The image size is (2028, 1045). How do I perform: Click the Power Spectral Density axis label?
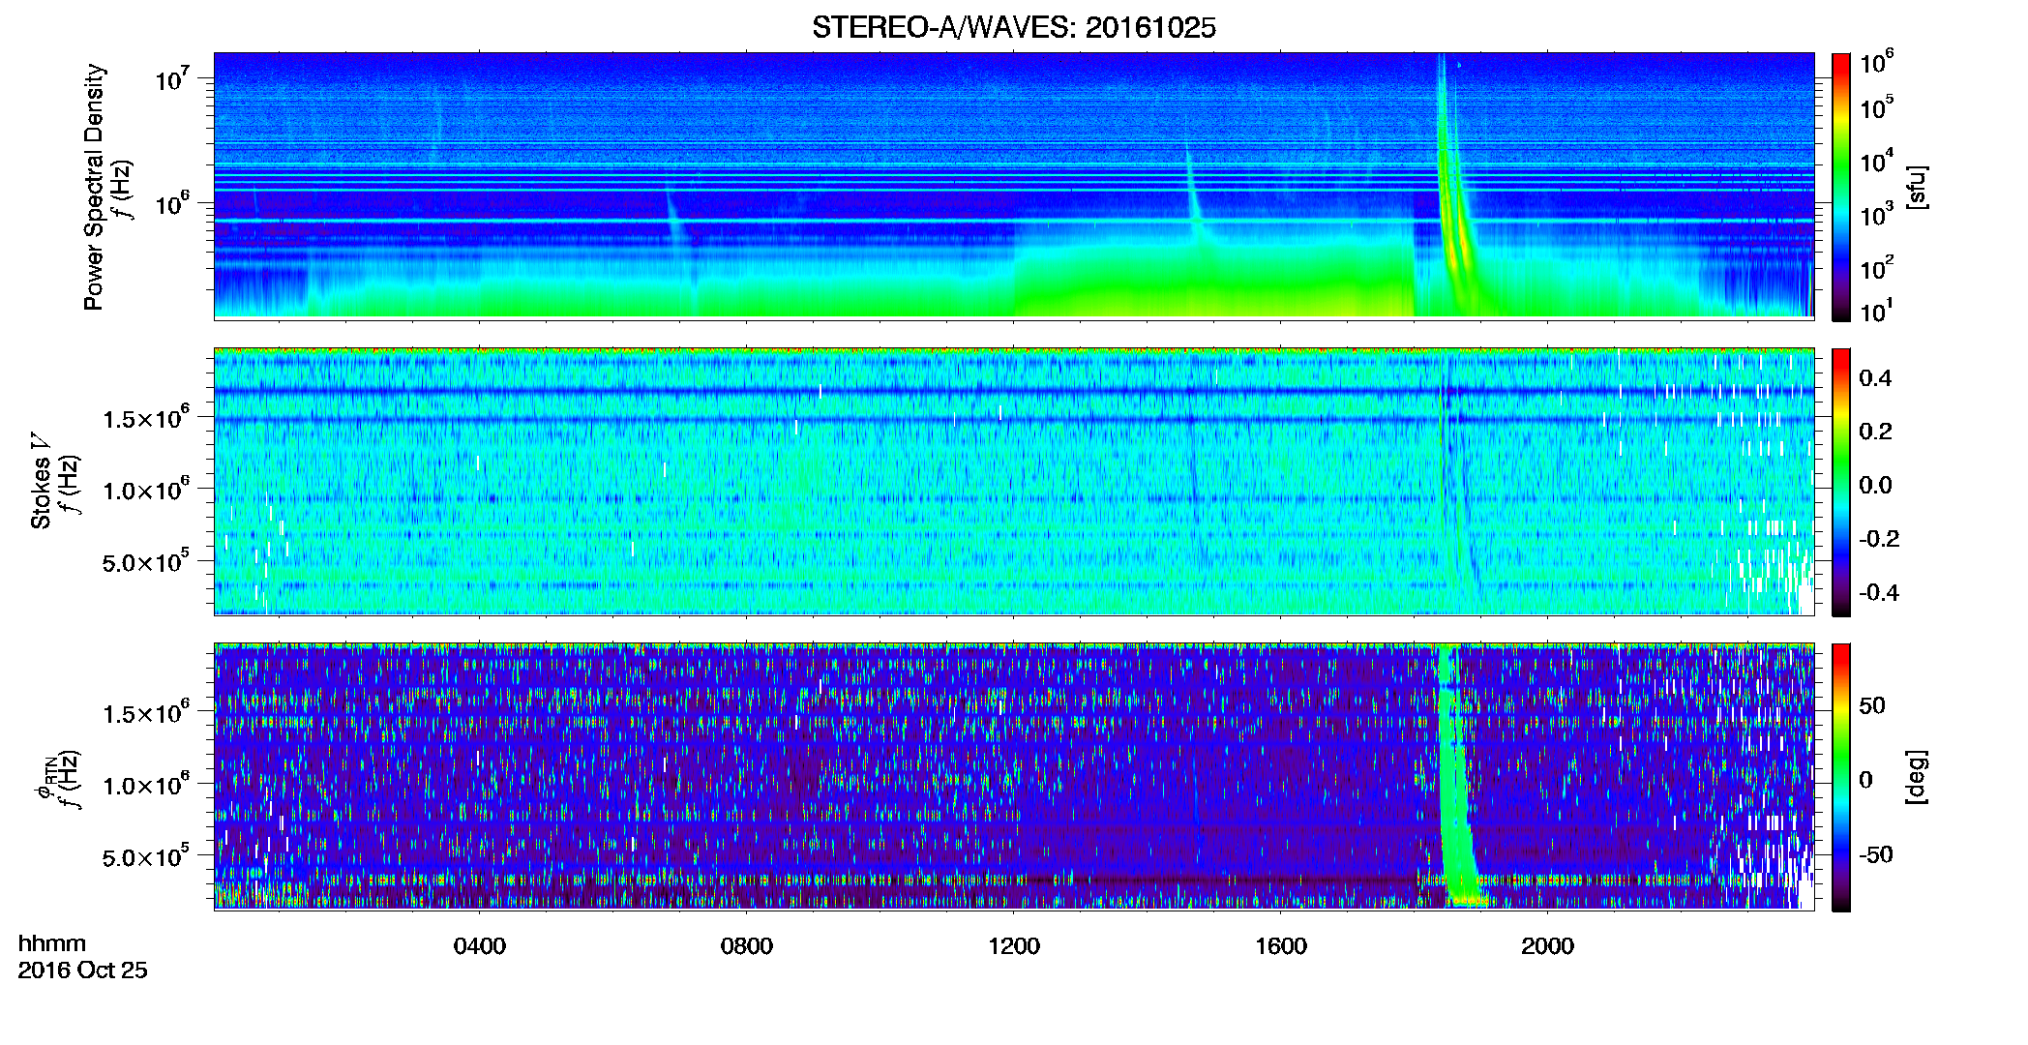tap(93, 187)
